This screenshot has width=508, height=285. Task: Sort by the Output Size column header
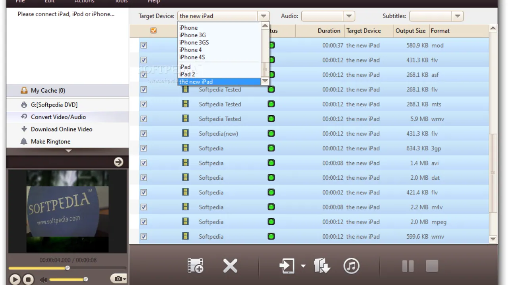410,30
